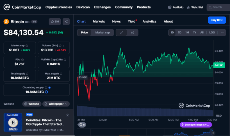Viewport: 230px width, 136px height.
Task: Select 1M time range
Action: point(187,33)
